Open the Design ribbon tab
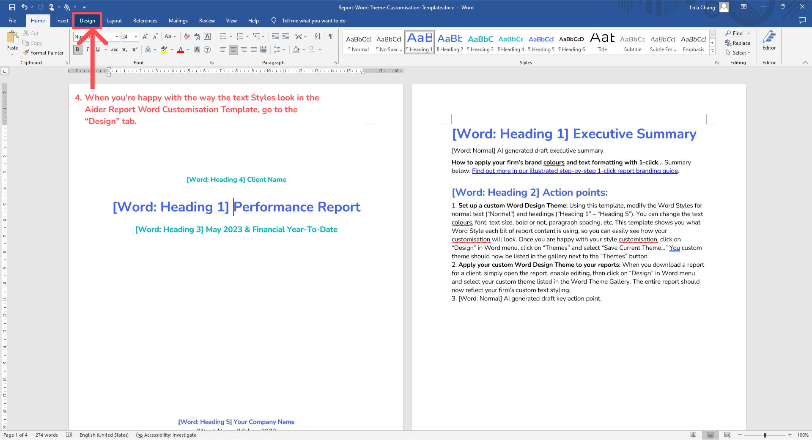The height and width of the screenshot is (440, 812). point(87,21)
